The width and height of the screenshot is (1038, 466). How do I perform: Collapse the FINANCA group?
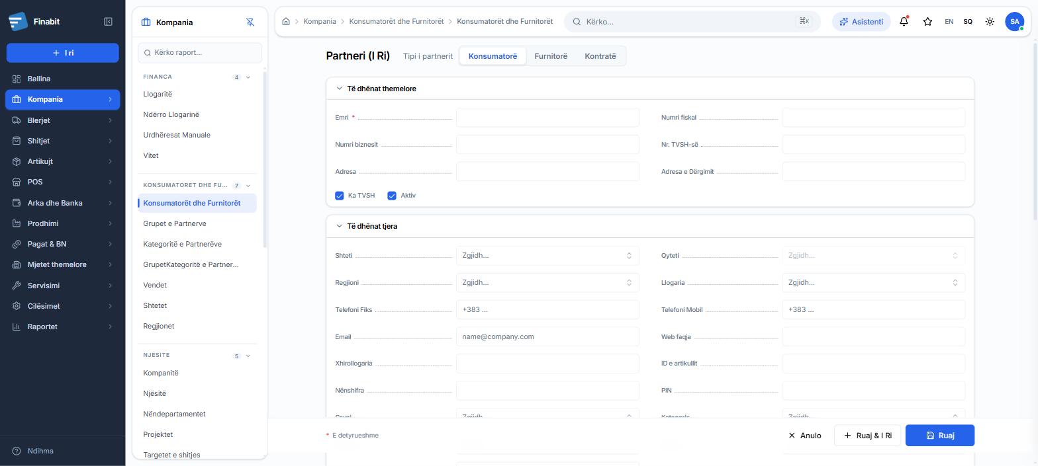coord(248,77)
